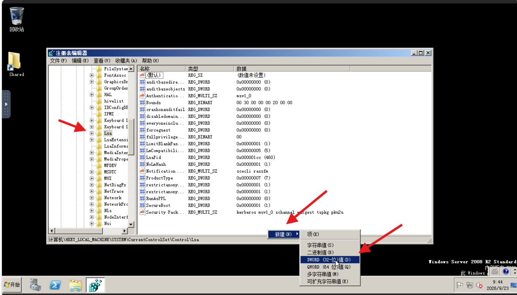Open the Recycle Bin (回收站) desktop icon
The width and height of the screenshot is (517, 295).
[17, 19]
